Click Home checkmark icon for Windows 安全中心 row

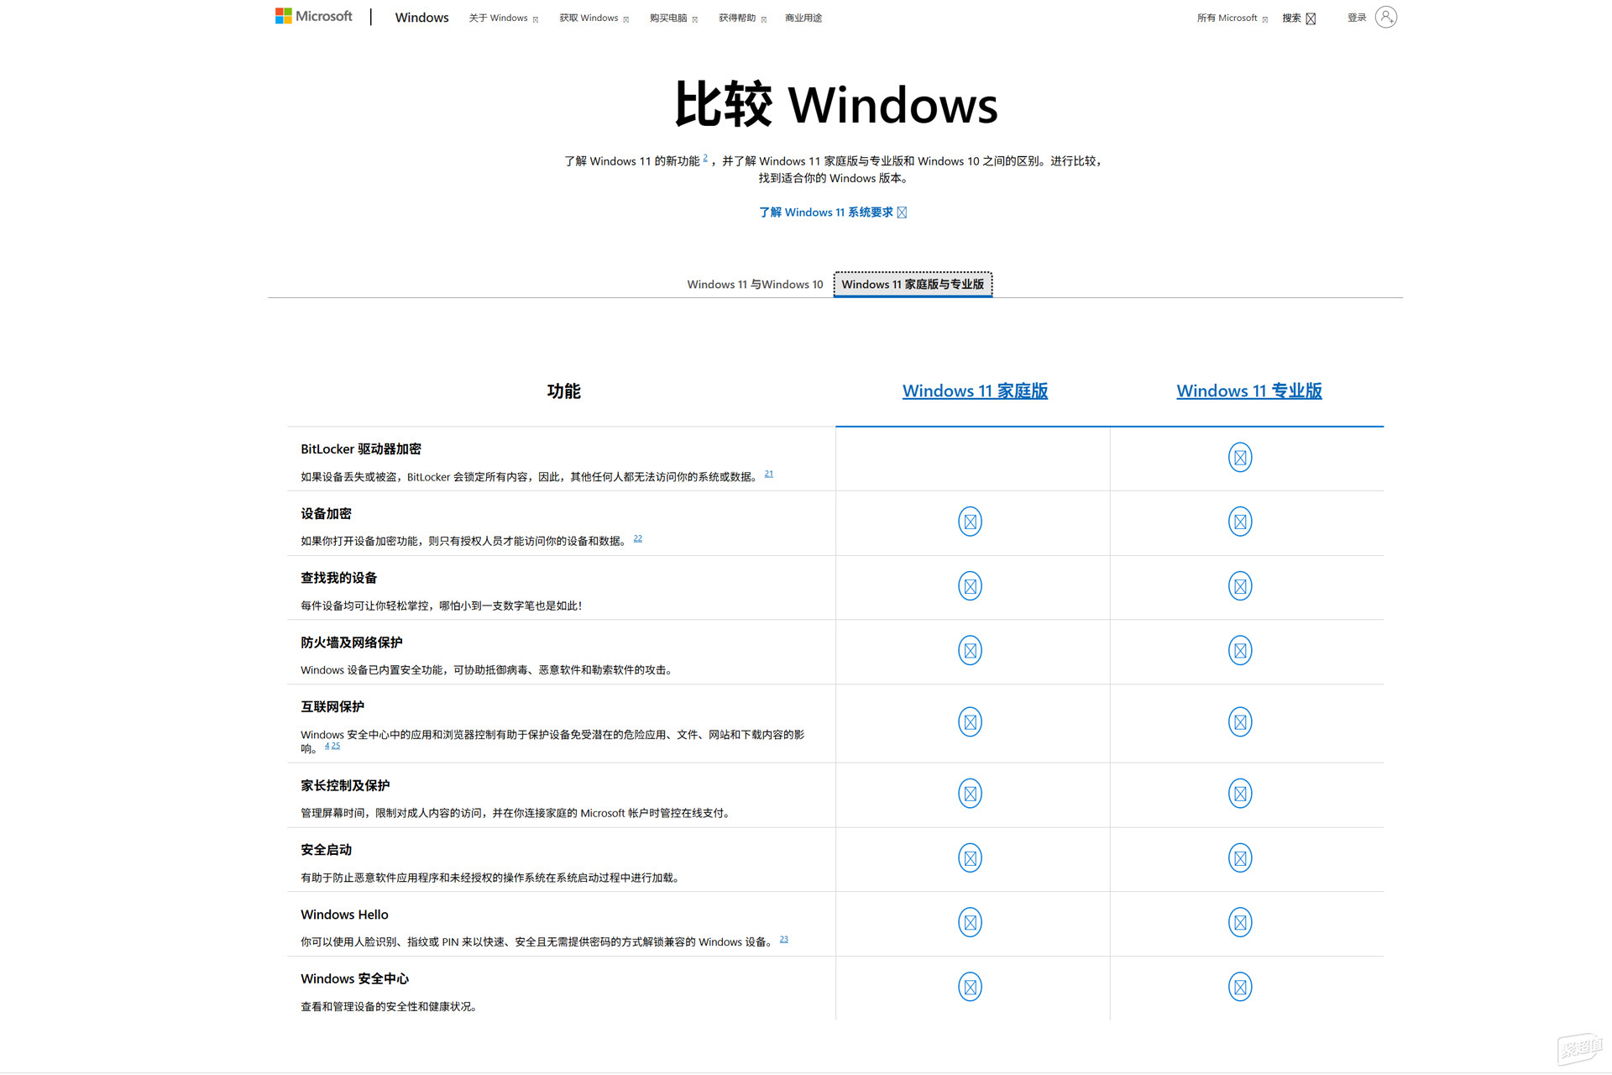pos(970,987)
